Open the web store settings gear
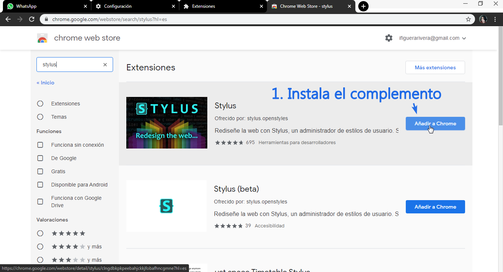This screenshot has height=272, width=503. (x=389, y=38)
